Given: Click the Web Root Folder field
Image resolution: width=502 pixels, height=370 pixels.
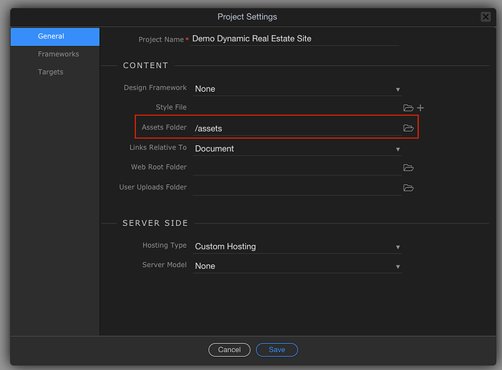Looking at the screenshot, I should point(297,168).
